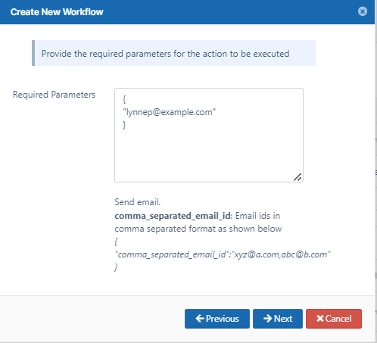The image size is (377, 343).
Task: Focus the Required Parameters text area
Action: pos(209,135)
